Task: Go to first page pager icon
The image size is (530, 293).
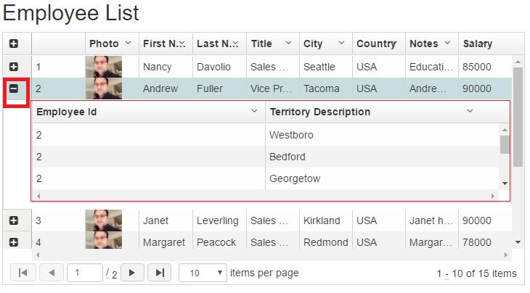Action: click(23, 273)
